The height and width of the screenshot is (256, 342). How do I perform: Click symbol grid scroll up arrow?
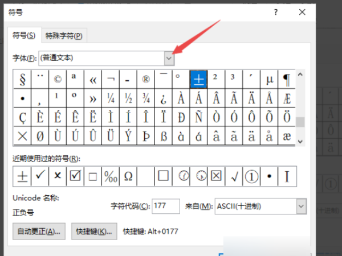300,75
